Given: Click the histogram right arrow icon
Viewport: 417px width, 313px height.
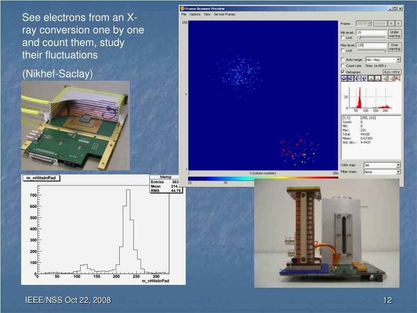Looking at the screenshot, I should click(x=351, y=79).
